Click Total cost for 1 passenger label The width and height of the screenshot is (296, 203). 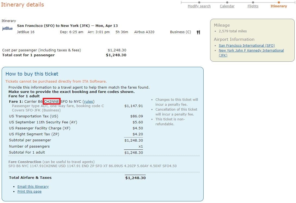click(28, 55)
